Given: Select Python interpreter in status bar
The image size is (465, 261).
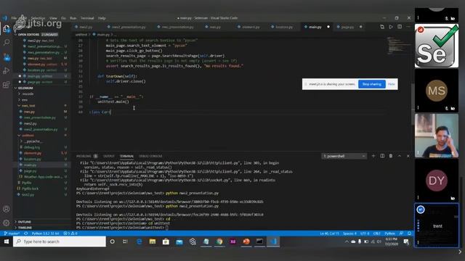Looking at the screenshot, I should click(45, 233).
